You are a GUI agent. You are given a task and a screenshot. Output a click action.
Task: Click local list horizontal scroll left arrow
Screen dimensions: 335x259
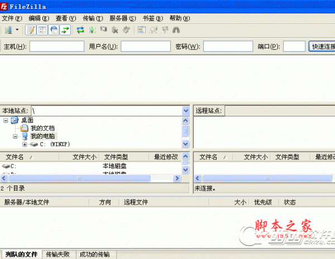[x=4, y=178]
